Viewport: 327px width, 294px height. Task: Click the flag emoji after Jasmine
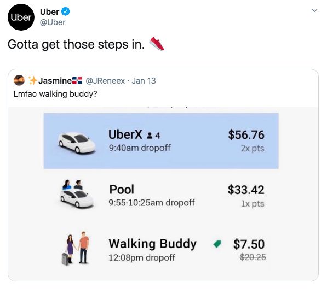(x=77, y=80)
